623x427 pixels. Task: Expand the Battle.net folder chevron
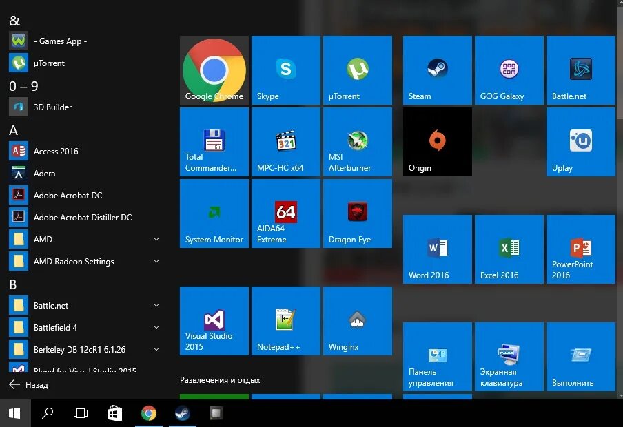pyautogui.click(x=156, y=306)
